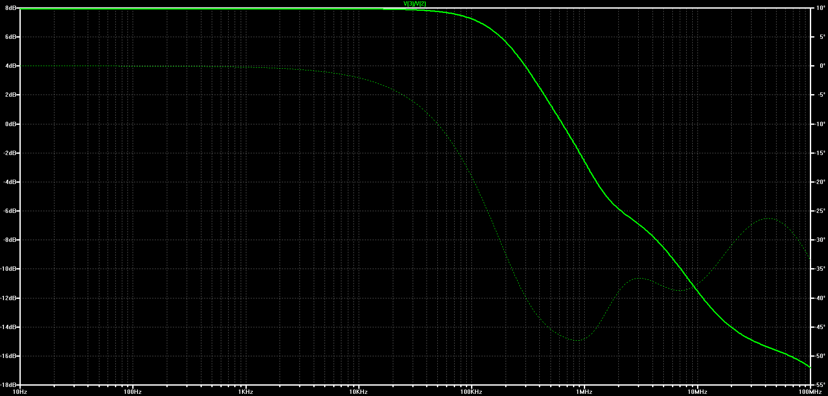Click the -55° phase axis label

click(820, 385)
